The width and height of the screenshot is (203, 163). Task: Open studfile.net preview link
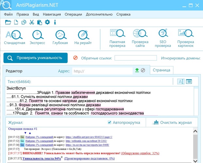point(89,137)
